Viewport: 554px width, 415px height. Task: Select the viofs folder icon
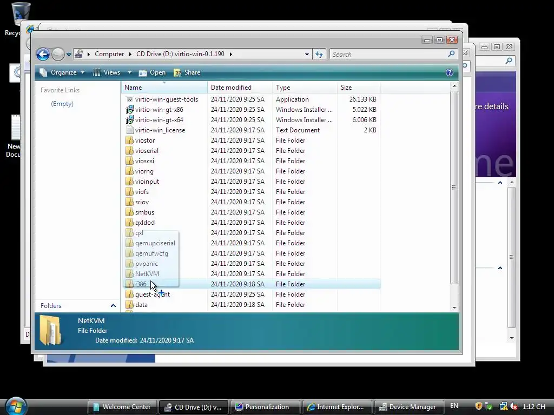130,191
